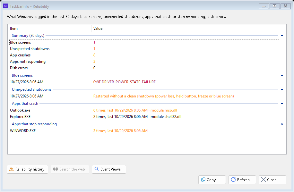Collapse the Blue screens group chevron

click(282, 75)
